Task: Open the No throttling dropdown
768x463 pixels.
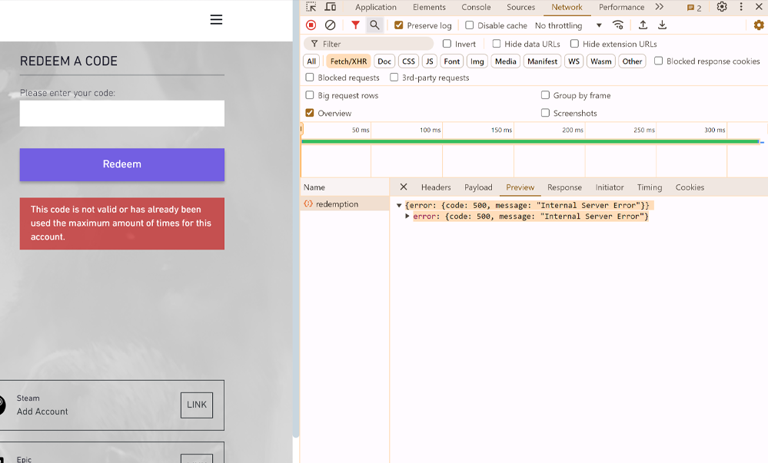Action: 568,25
